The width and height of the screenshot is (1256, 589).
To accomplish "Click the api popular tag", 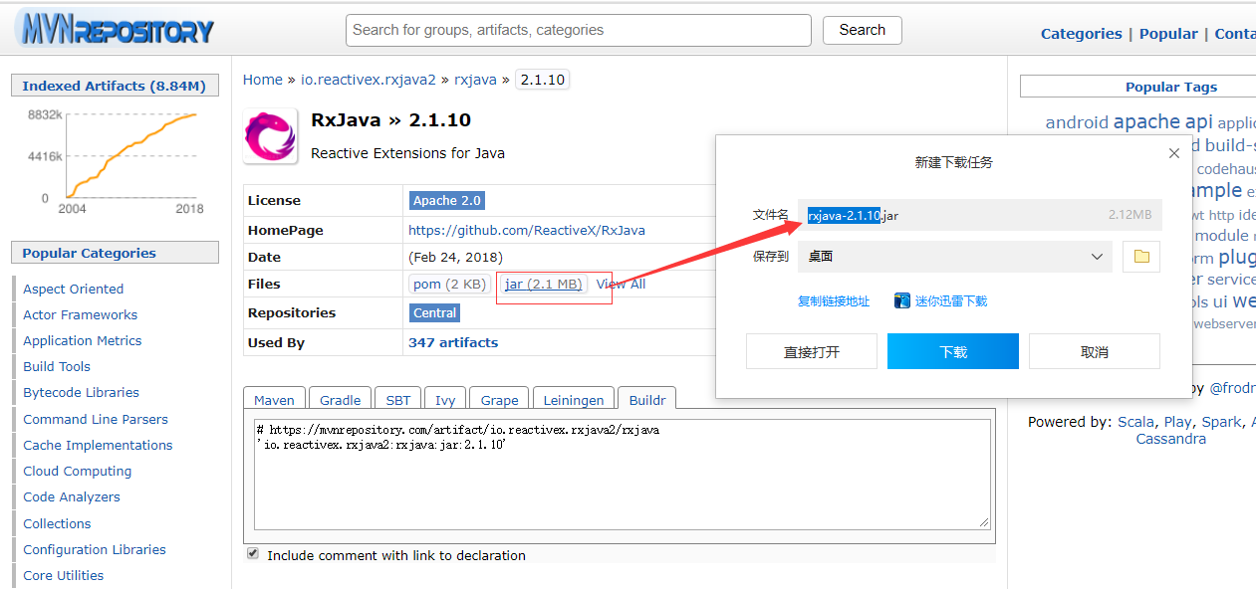I will [x=1198, y=121].
